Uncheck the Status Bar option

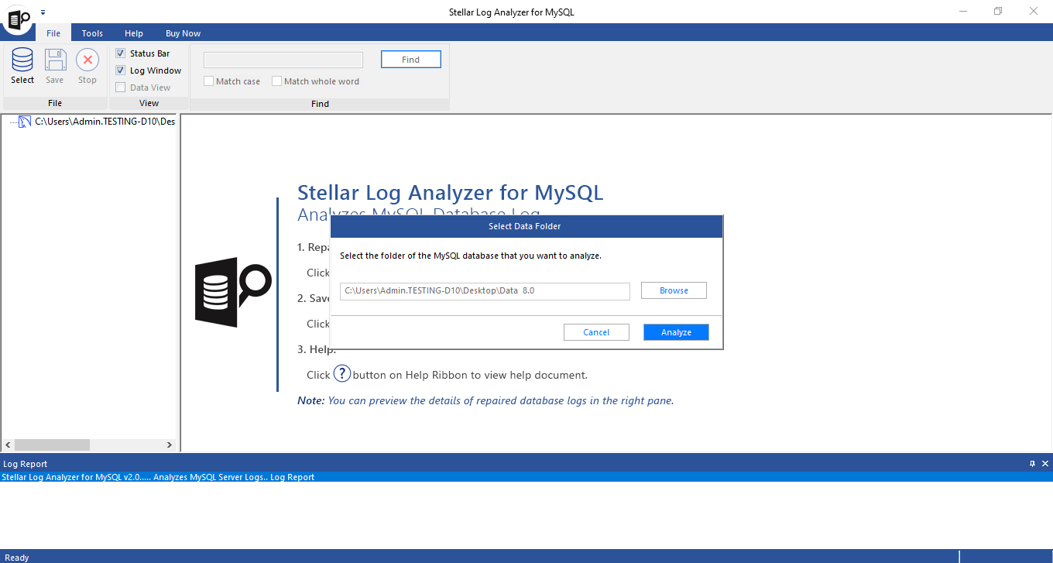coord(120,53)
